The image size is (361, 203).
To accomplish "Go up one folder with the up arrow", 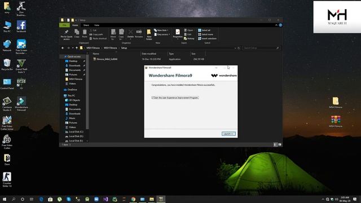I will [77, 48].
